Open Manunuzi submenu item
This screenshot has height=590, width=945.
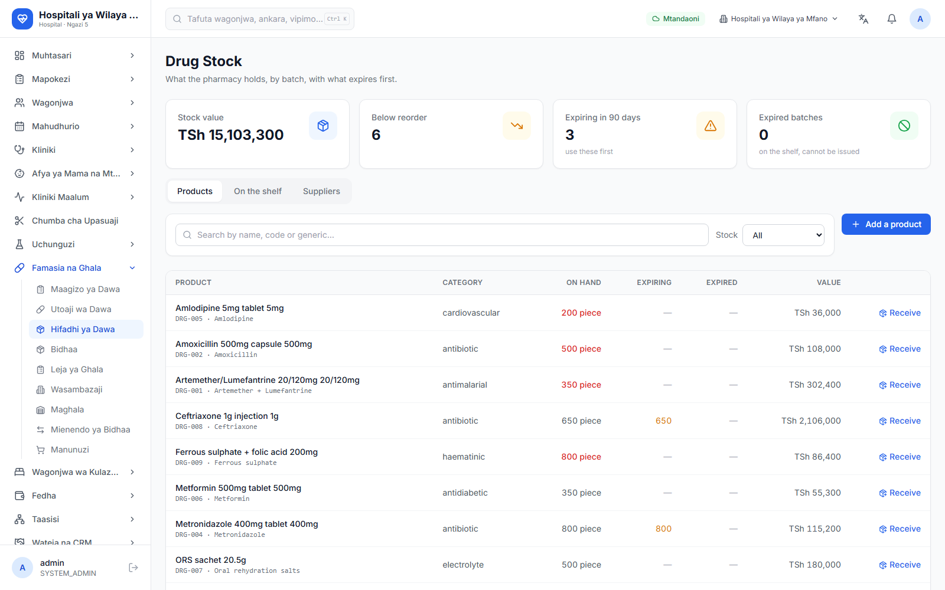(86, 450)
